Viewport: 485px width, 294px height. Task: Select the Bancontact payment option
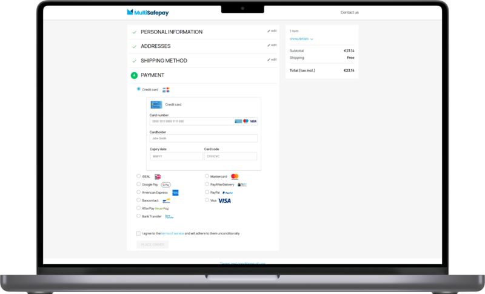(x=139, y=200)
